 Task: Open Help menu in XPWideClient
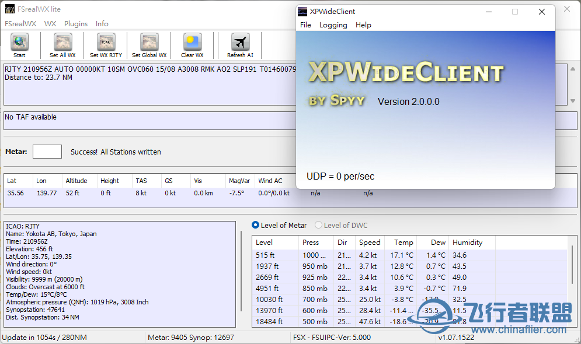[x=363, y=25]
